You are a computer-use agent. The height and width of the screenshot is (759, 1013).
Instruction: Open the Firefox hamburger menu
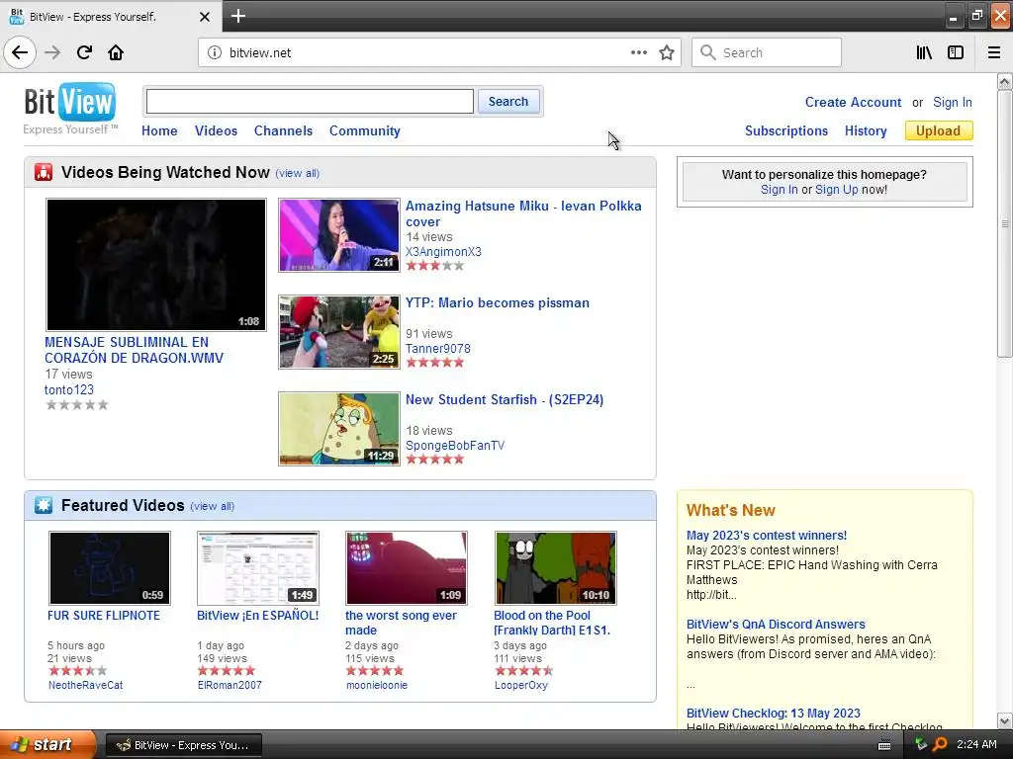click(994, 52)
